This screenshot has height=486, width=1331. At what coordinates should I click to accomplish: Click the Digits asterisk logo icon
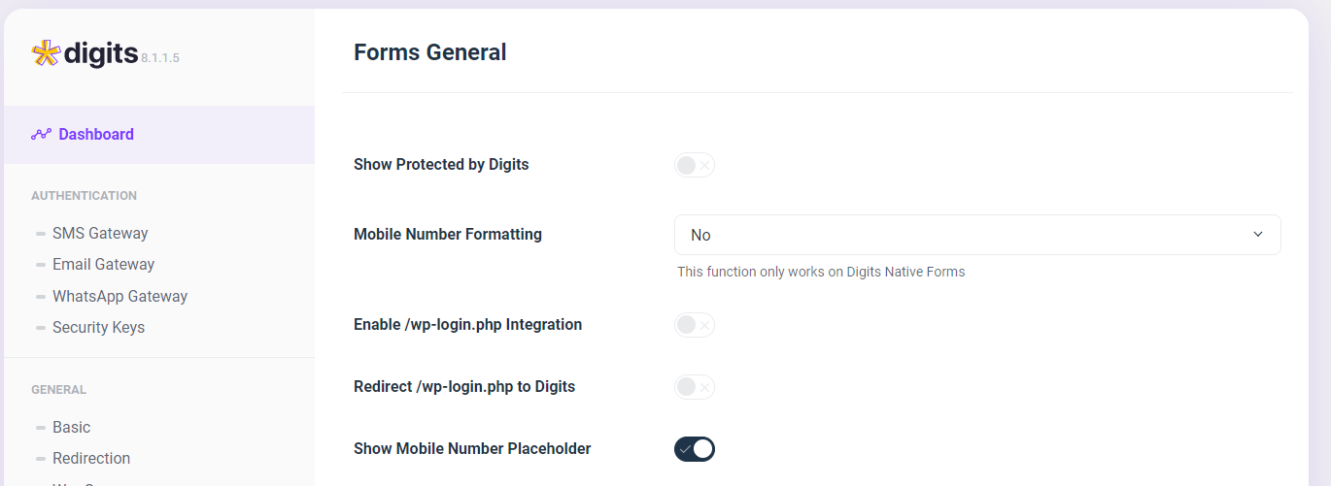[46, 53]
